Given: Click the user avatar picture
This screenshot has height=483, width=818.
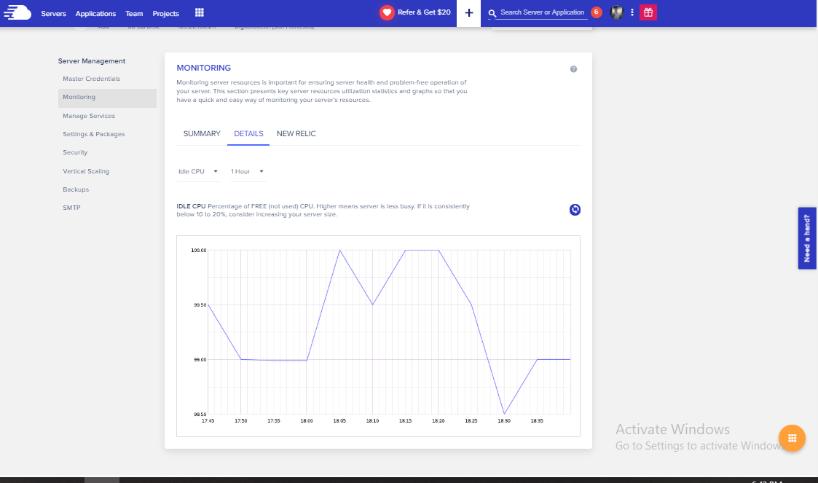Looking at the screenshot, I should [616, 12].
